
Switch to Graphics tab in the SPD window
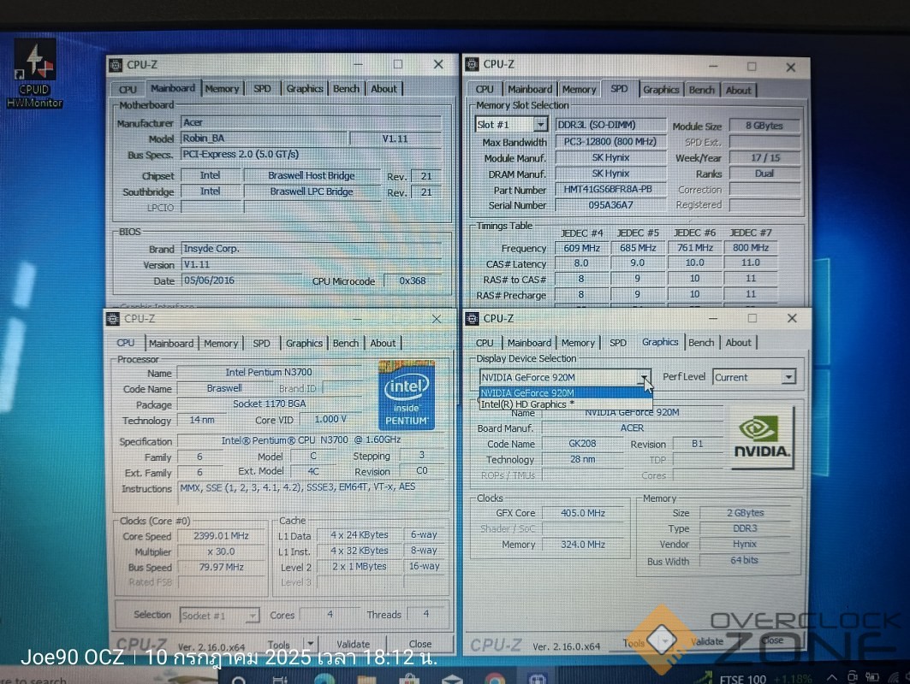click(661, 90)
